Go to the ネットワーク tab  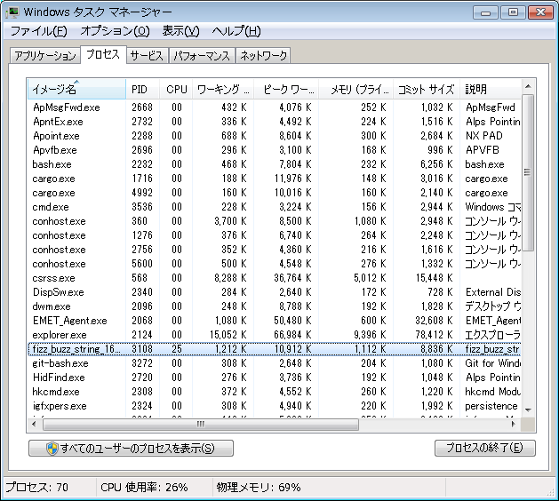coord(263,56)
